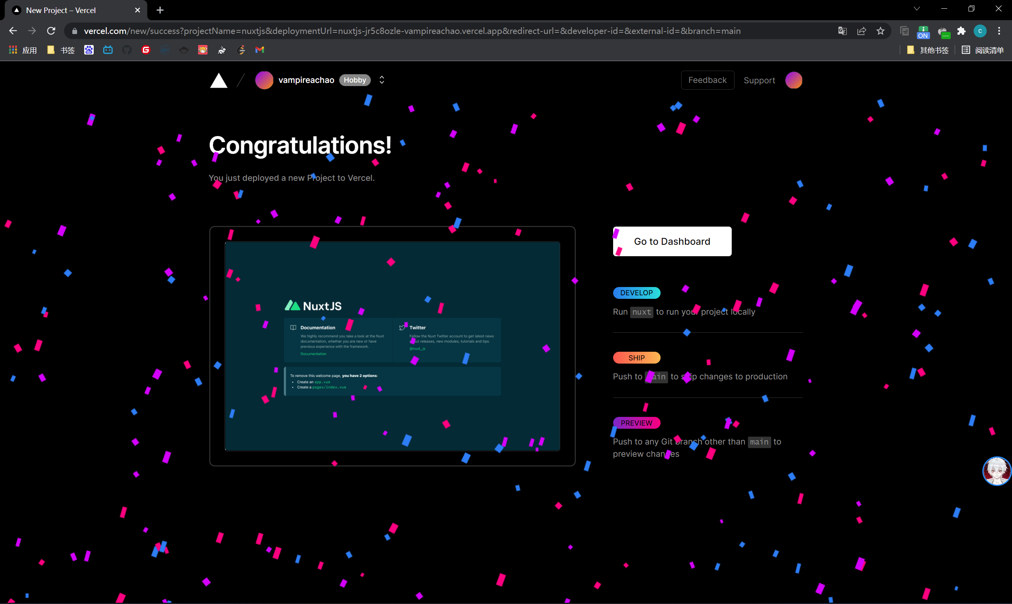Screen dimensions: 1012x604
Task: Open the Feedback box
Action: point(707,80)
